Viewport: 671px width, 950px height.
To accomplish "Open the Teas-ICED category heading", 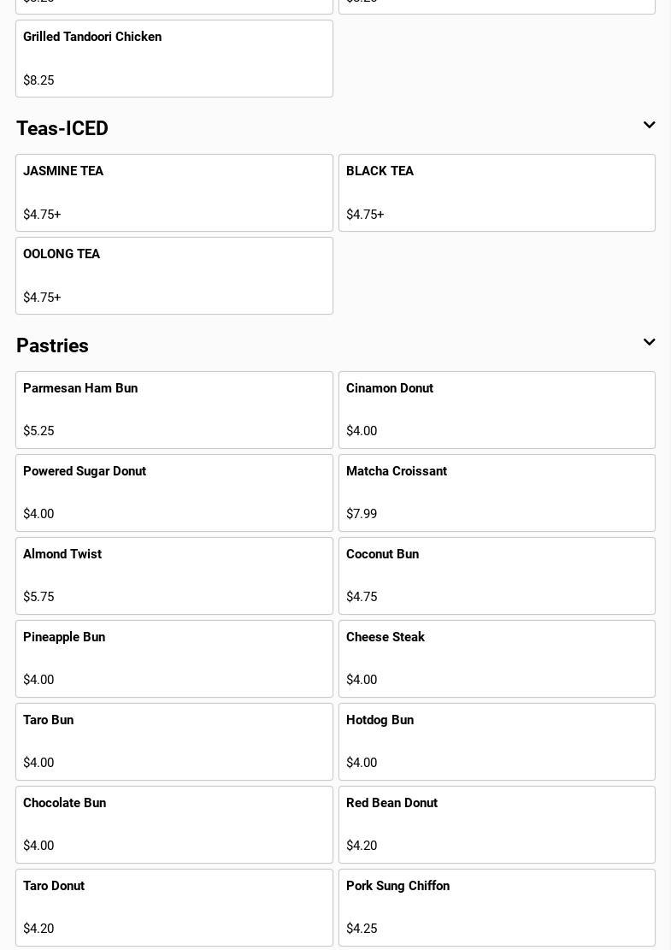I will tap(62, 128).
